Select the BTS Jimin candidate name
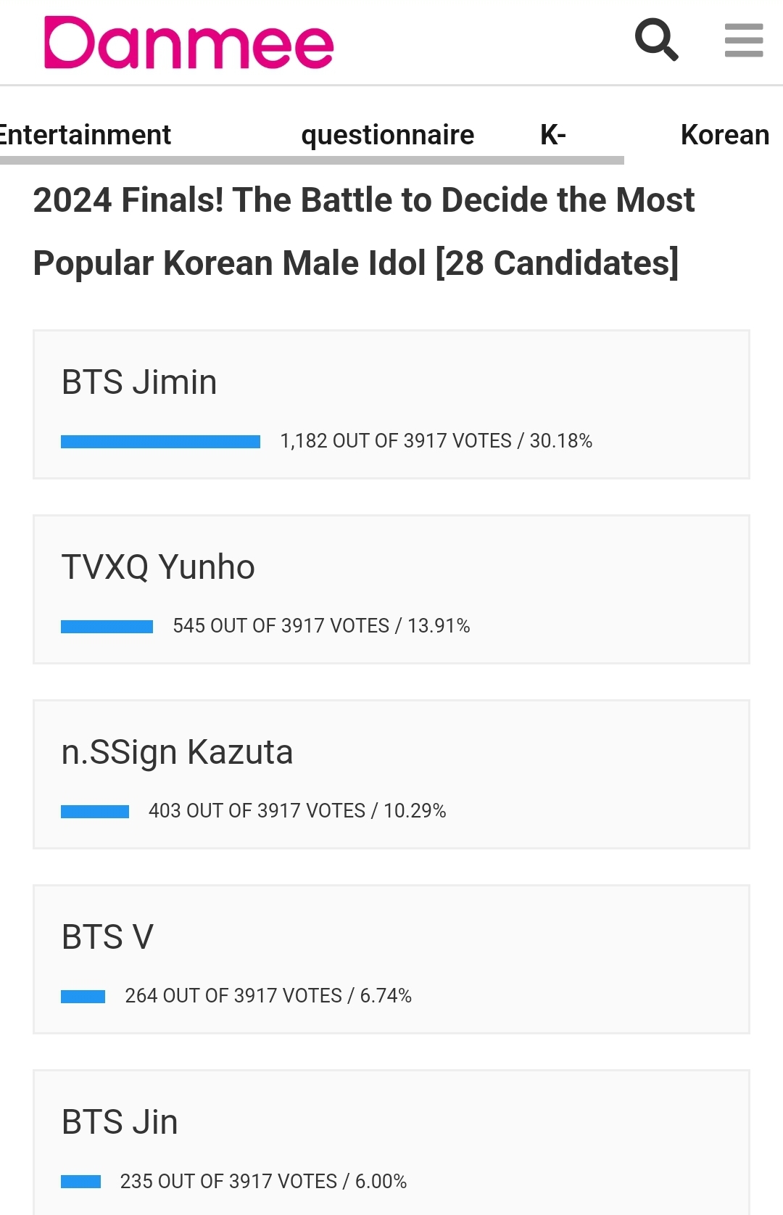The height and width of the screenshot is (1215, 783). coord(139,382)
